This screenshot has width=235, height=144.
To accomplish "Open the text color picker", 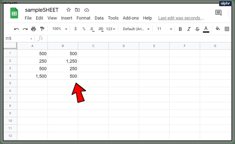I will (206, 29).
